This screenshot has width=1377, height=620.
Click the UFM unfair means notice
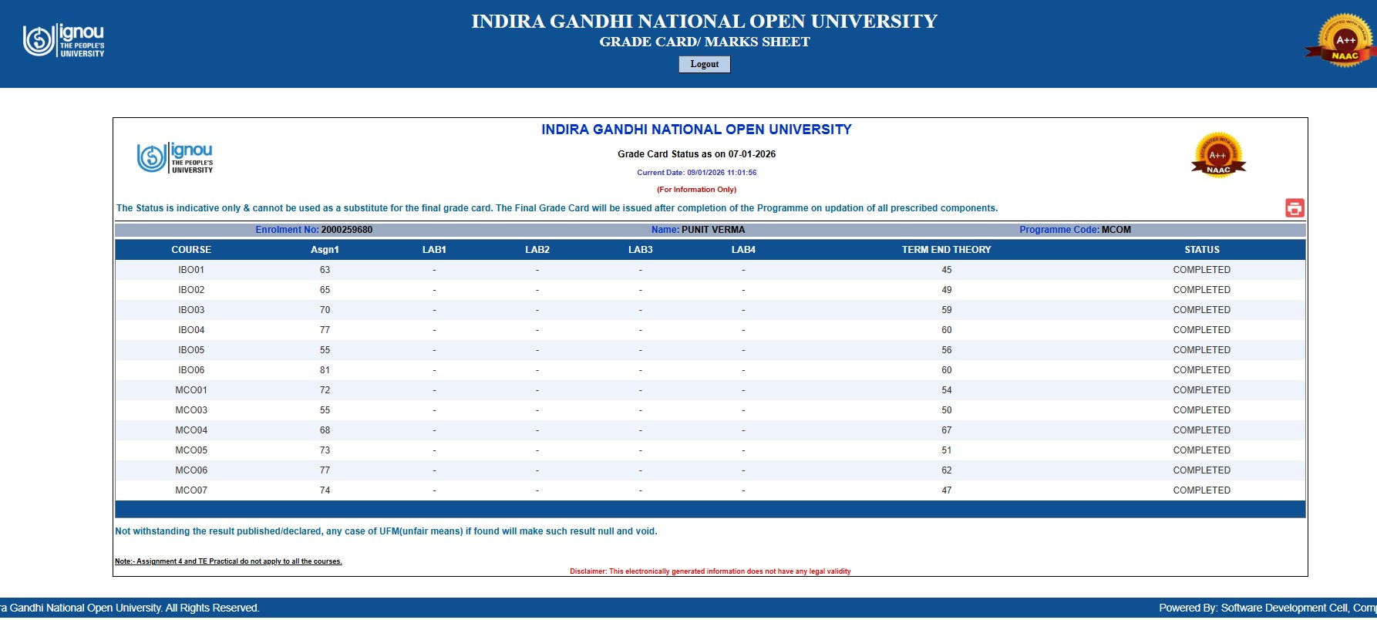[x=386, y=531]
